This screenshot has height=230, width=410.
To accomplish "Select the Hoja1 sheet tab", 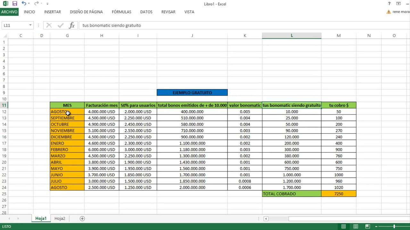I will pyautogui.click(x=41, y=218).
